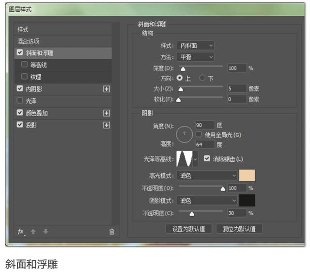Viewport: 310px width, 272px height.
Task: Select 样式 in the left list
Action: click(63, 29)
